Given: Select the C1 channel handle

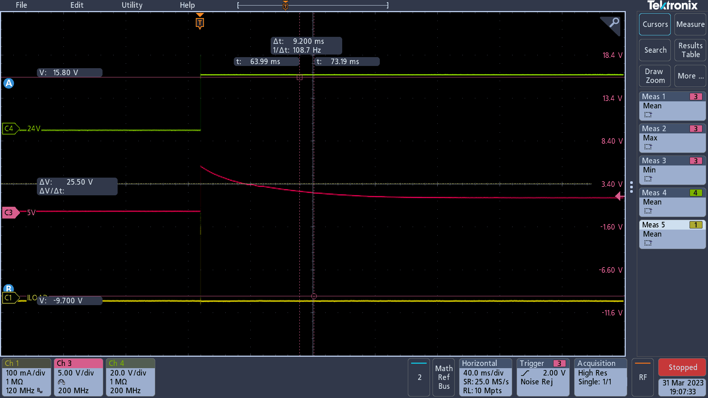Looking at the screenshot, I should (x=10, y=298).
